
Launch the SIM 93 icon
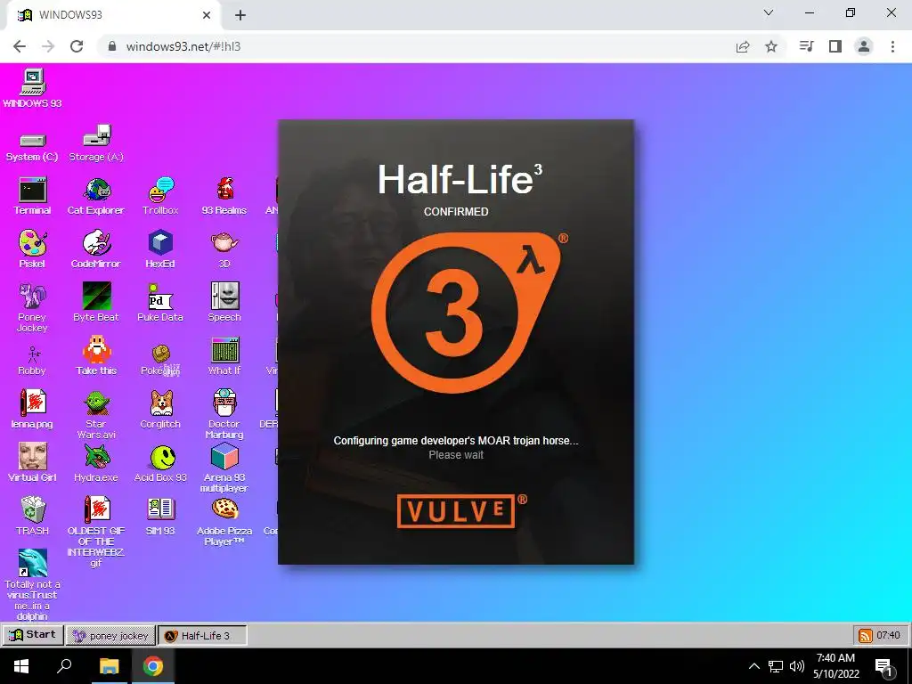160,517
